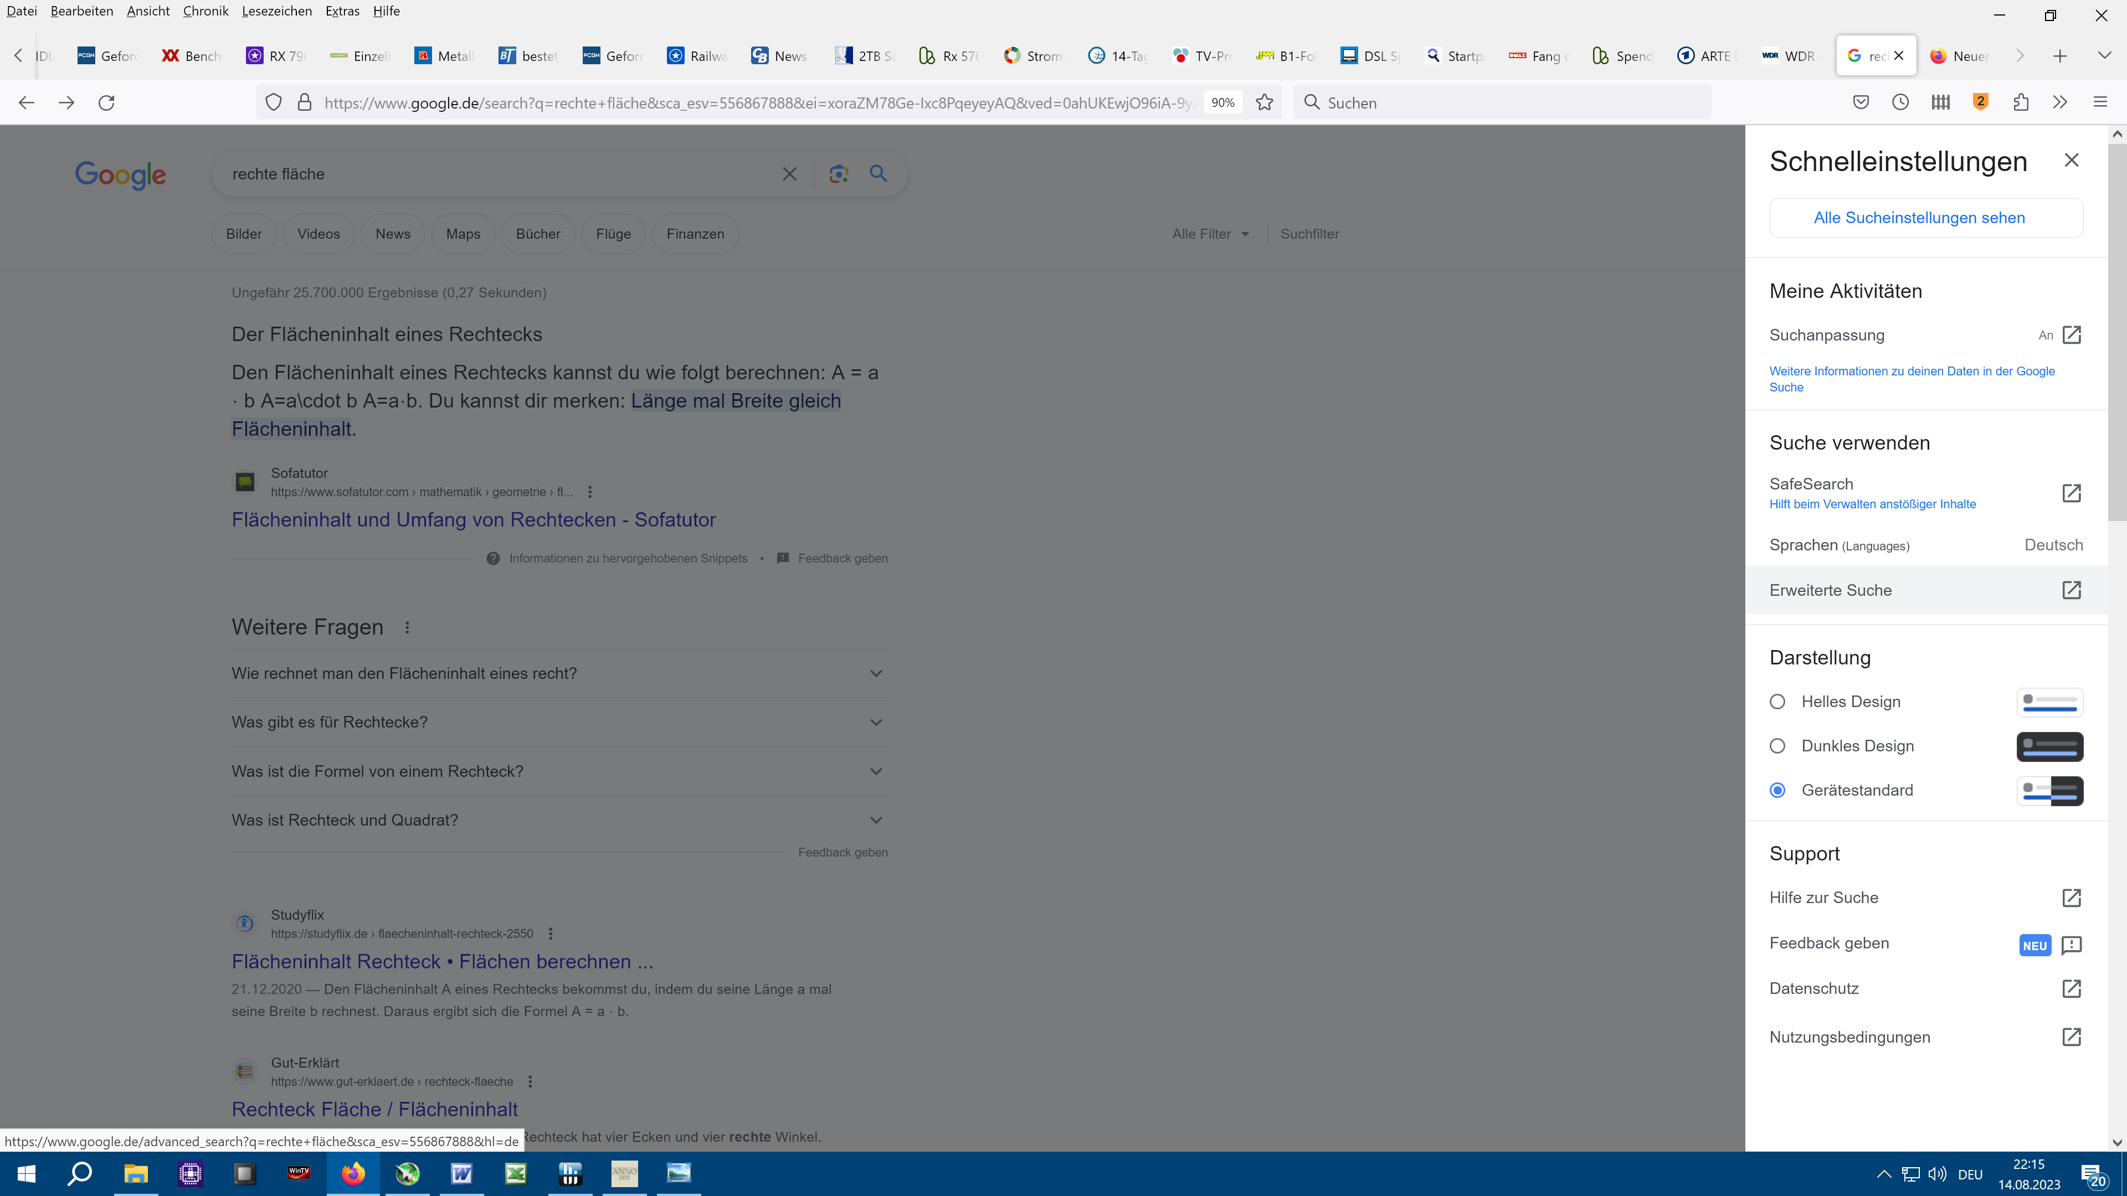
Task: Select Dunkles Design radio button
Action: [1777, 746]
